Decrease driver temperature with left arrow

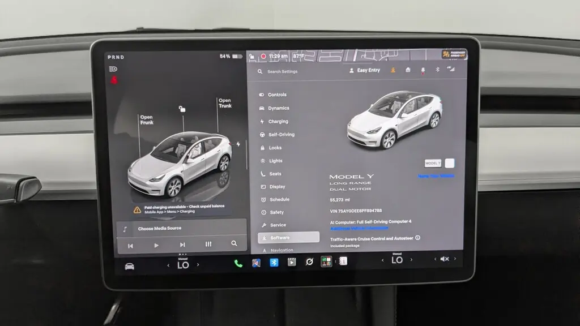click(x=168, y=265)
